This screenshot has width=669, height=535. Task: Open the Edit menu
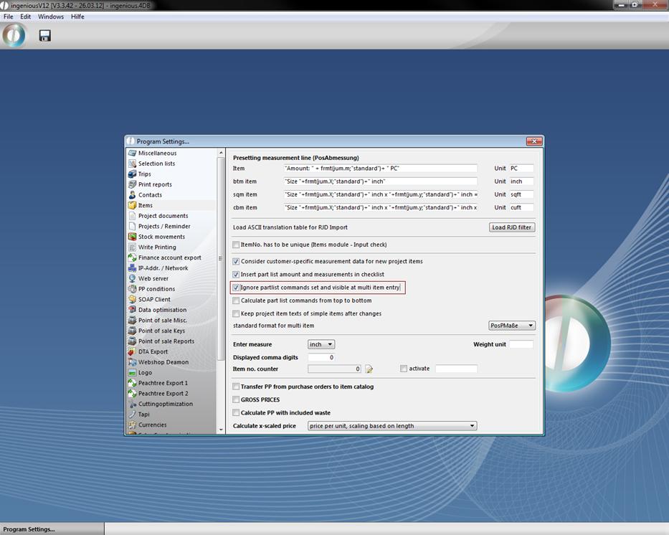click(25, 16)
